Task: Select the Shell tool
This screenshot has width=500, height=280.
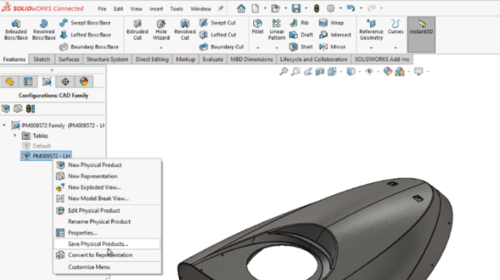Action: [x=300, y=46]
